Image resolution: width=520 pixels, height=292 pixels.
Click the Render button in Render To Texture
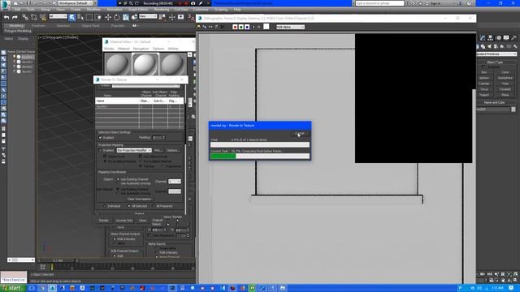click(104, 220)
